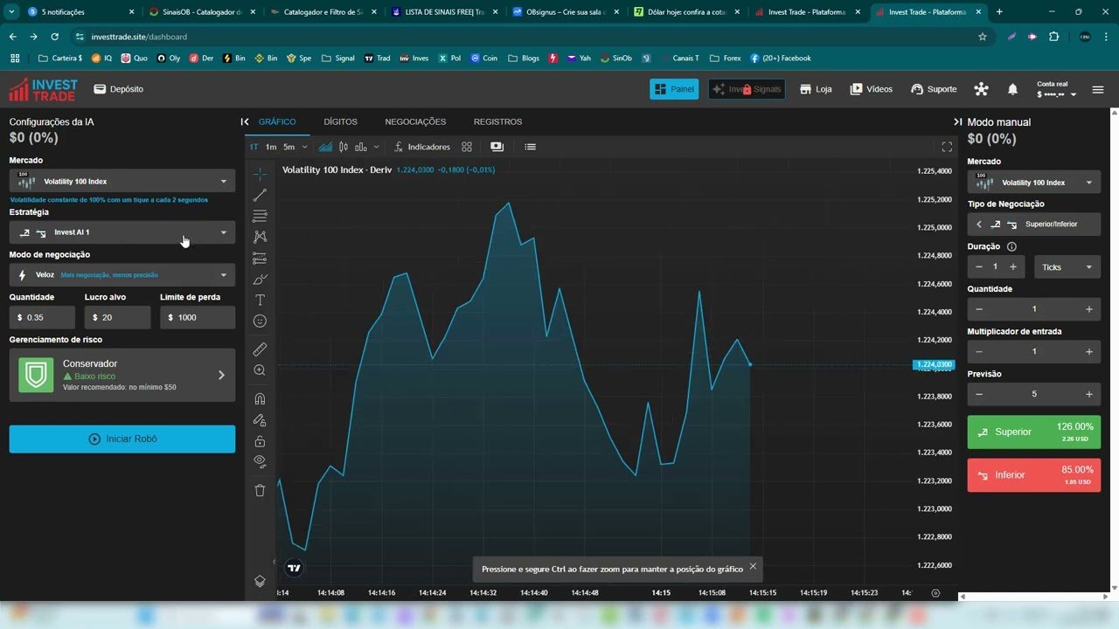
Task: Select the 1T tick interval
Action: pos(254,147)
